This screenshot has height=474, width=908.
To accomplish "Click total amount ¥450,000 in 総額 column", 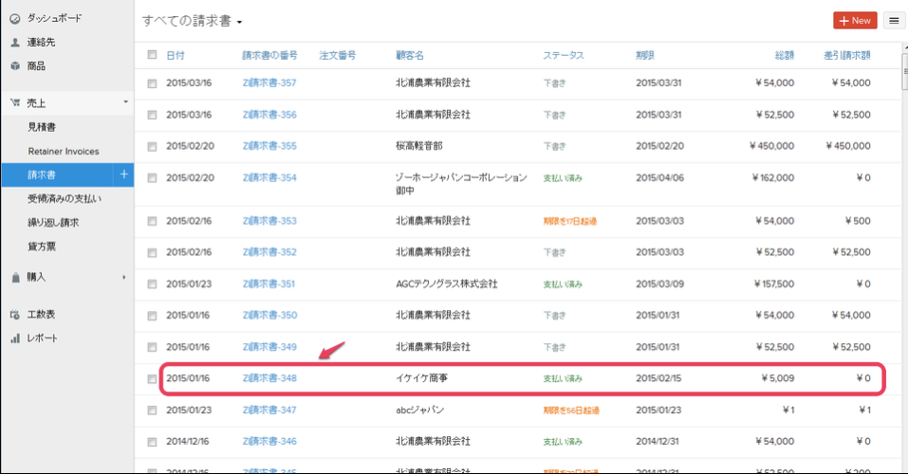I will [x=772, y=146].
